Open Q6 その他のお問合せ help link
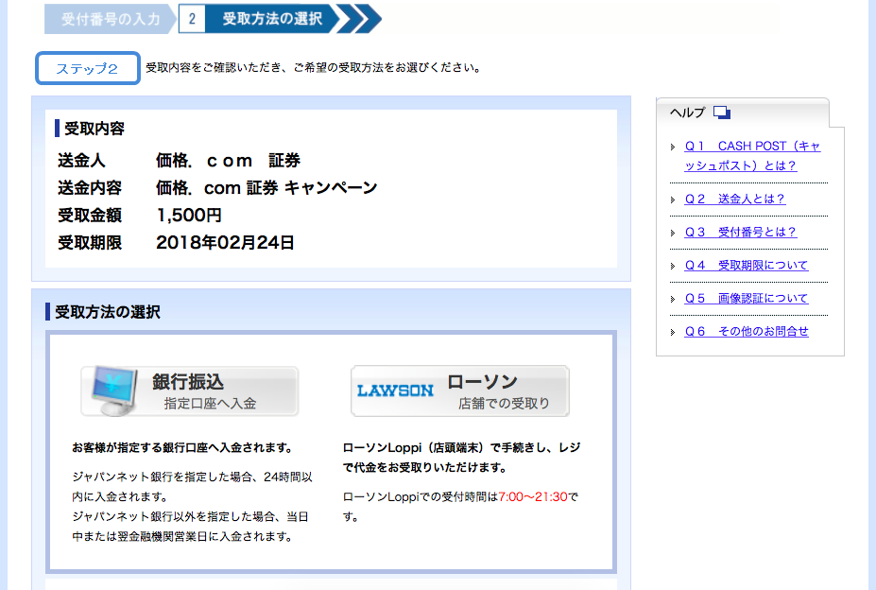Image resolution: width=876 pixels, height=590 pixels. (x=747, y=331)
